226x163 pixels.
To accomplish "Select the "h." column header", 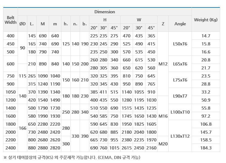I will (x=66, y=24).
